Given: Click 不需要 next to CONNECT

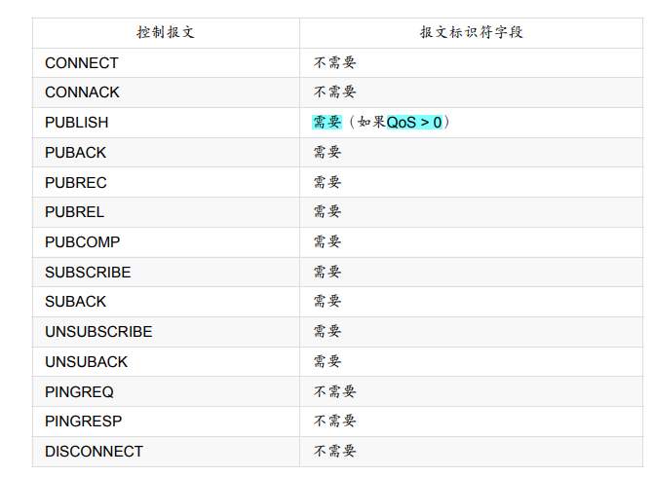Looking at the screenshot, I should point(334,63).
